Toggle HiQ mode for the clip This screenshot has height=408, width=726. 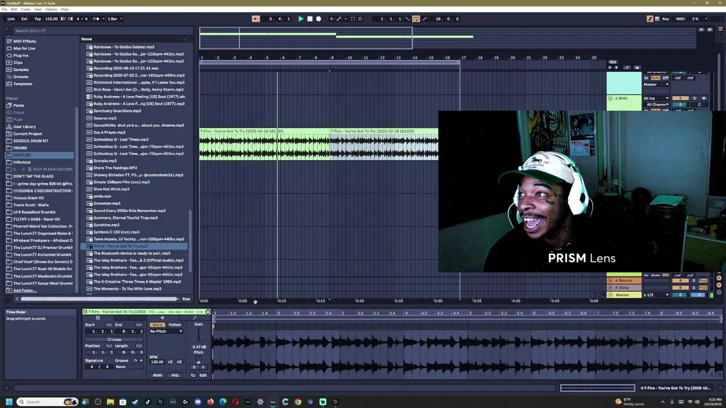(x=175, y=375)
